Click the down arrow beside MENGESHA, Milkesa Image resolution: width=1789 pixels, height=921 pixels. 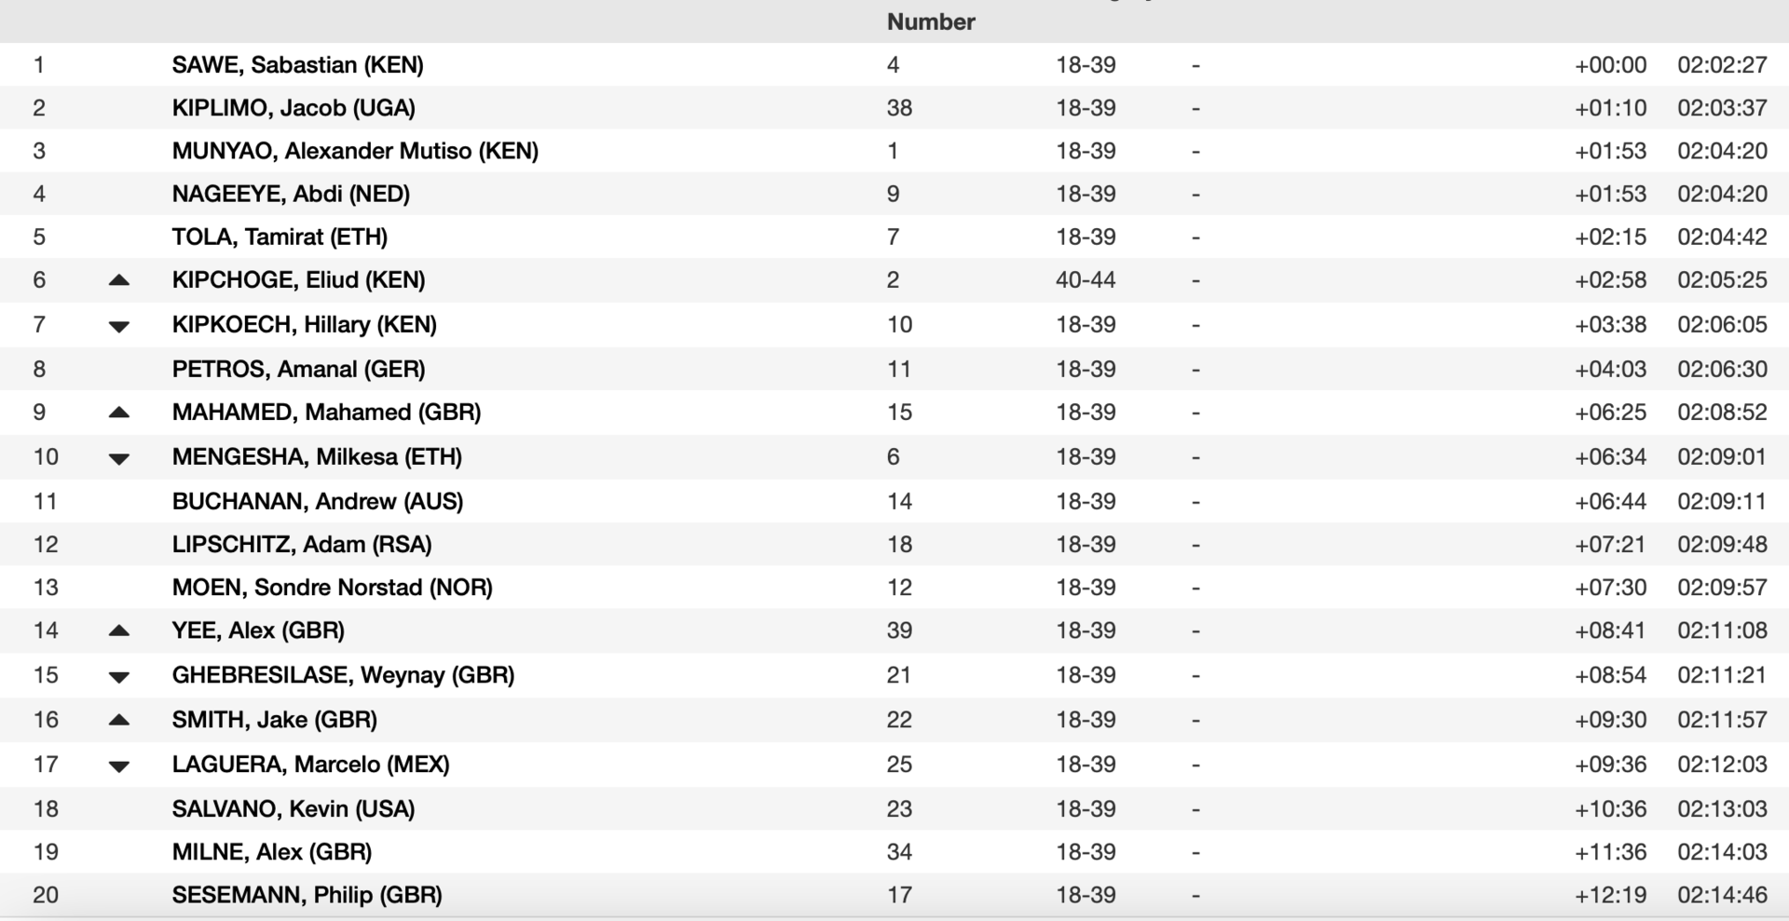(118, 458)
